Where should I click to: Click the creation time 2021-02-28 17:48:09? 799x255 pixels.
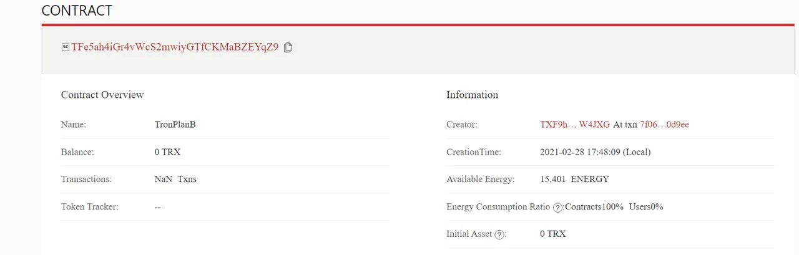[x=595, y=152]
